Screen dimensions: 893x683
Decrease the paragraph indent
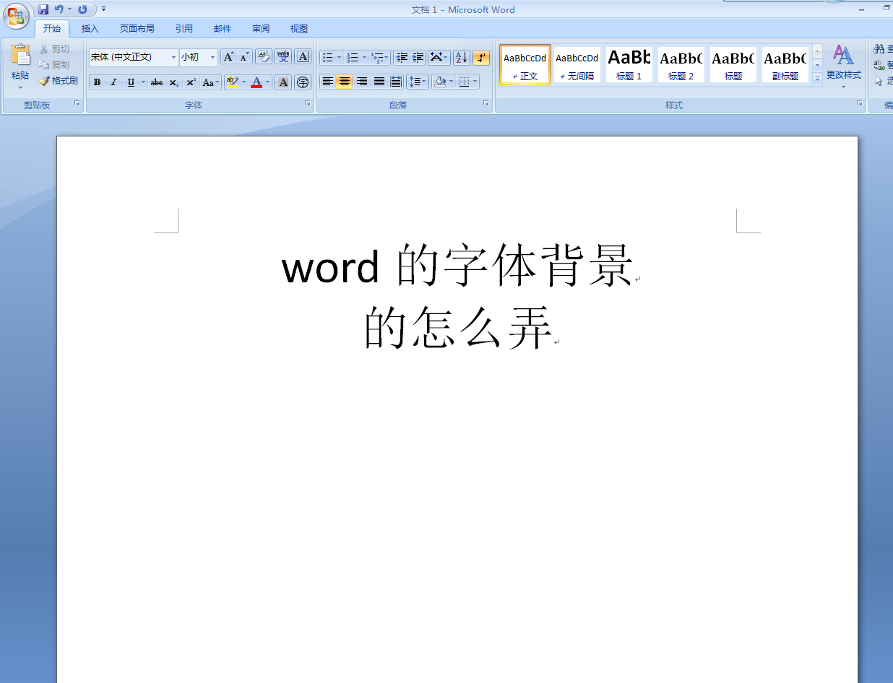coord(402,57)
